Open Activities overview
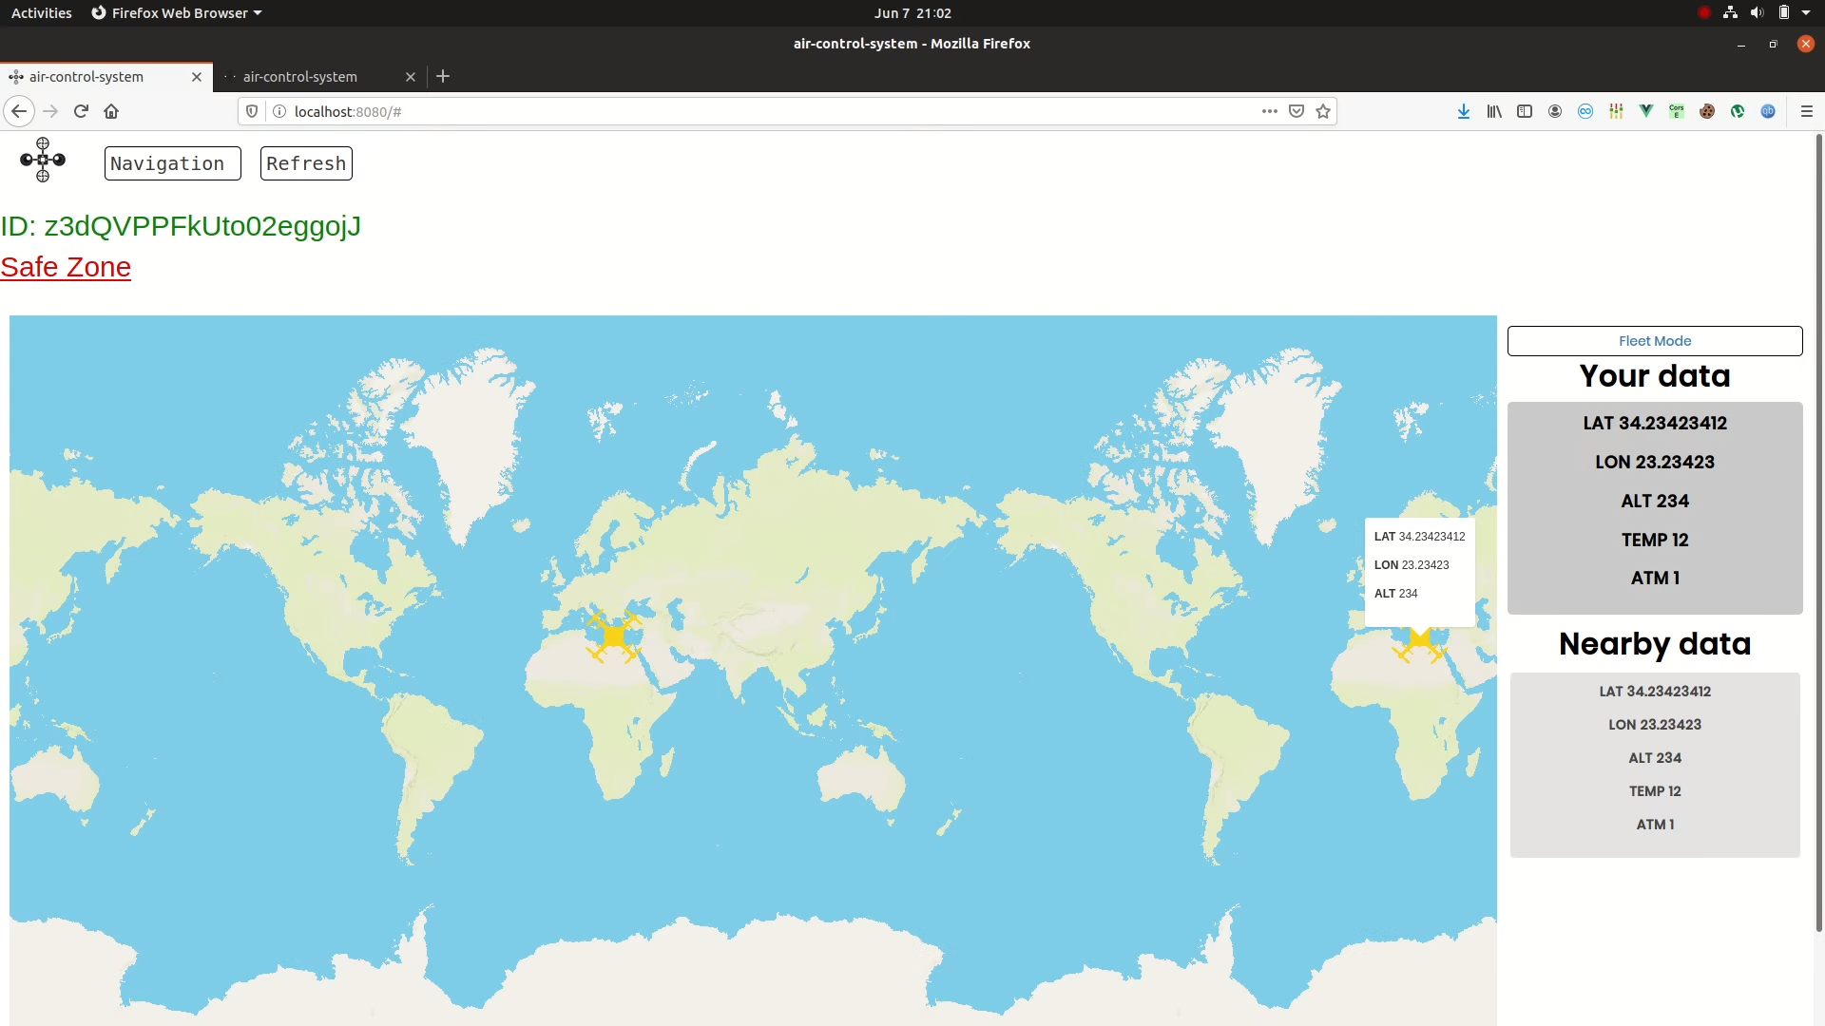The height and width of the screenshot is (1026, 1825). pos(41,13)
